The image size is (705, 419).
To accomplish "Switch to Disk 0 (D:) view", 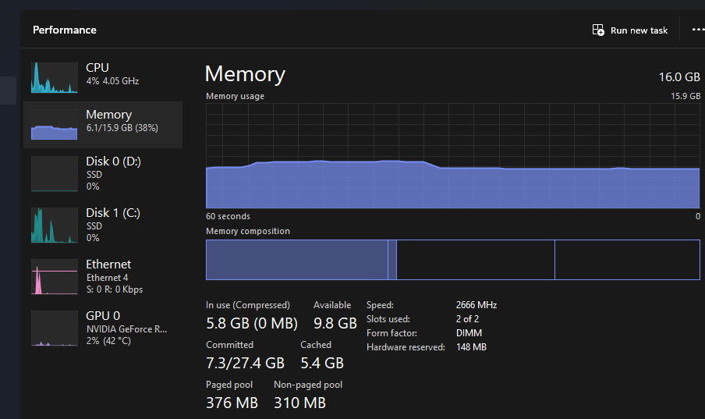I will pos(103,174).
